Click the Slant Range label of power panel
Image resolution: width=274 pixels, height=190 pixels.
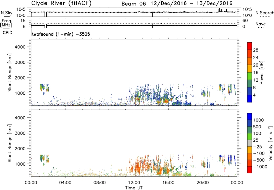(10, 72)
